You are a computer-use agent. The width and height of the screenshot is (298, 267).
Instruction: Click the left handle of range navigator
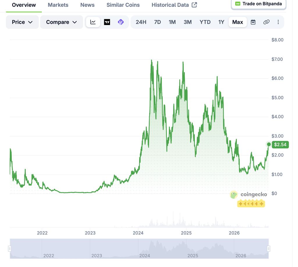(10, 249)
